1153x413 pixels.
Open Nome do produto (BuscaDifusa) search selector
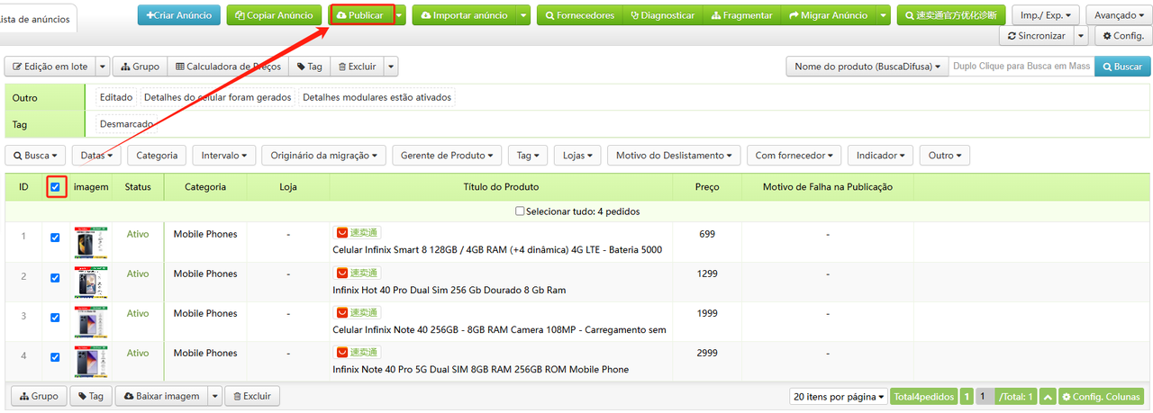[x=867, y=67]
